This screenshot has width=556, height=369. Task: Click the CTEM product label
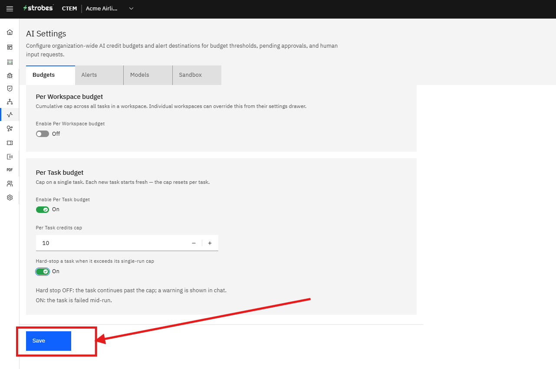pyautogui.click(x=69, y=9)
